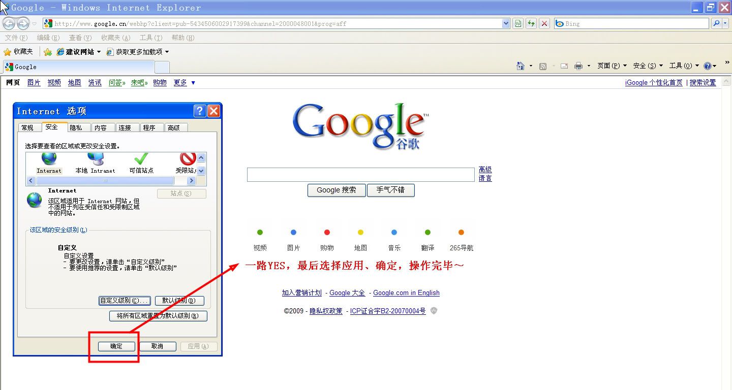Click the Compatibility View icon
The image size is (732, 390).
pyautogui.click(x=518, y=23)
